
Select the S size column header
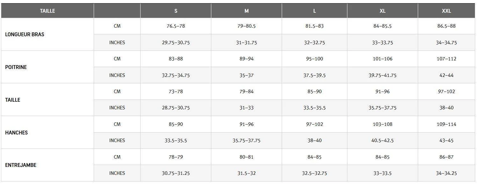(x=176, y=11)
